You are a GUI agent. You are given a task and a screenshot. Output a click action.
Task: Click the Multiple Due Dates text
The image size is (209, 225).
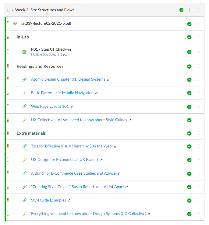click(44, 55)
